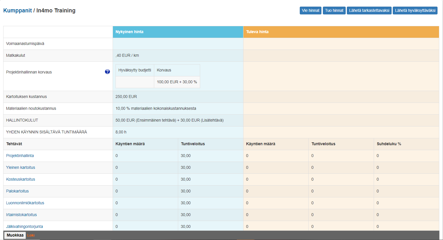Image resolution: width=443 pixels, height=240 pixels.
Task: Open the Luonnonilmiökartoitus link
Action: [25, 203]
